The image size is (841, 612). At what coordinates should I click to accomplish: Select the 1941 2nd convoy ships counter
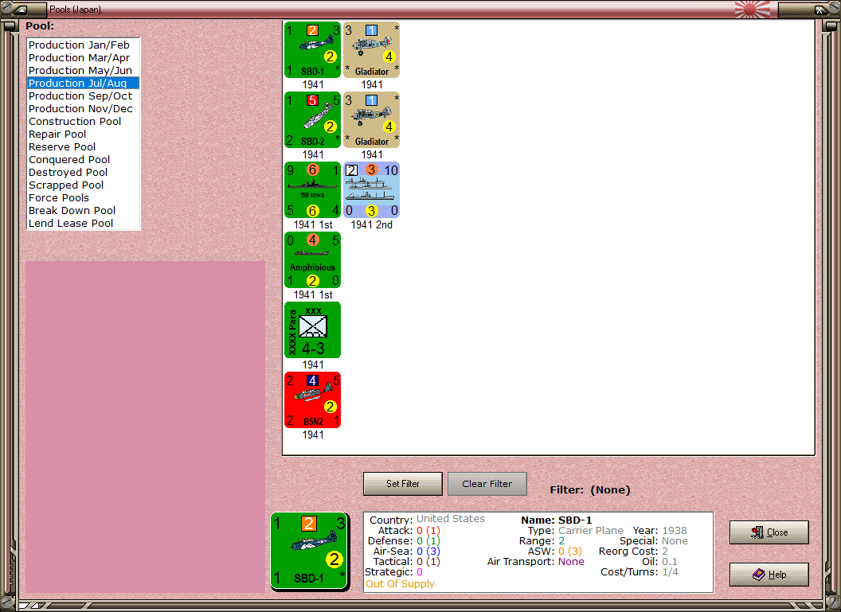click(x=372, y=190)
